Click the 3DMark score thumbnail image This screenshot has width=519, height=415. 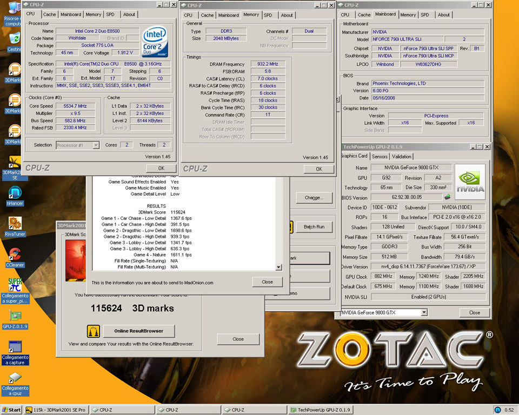click(x=76, y=260)
